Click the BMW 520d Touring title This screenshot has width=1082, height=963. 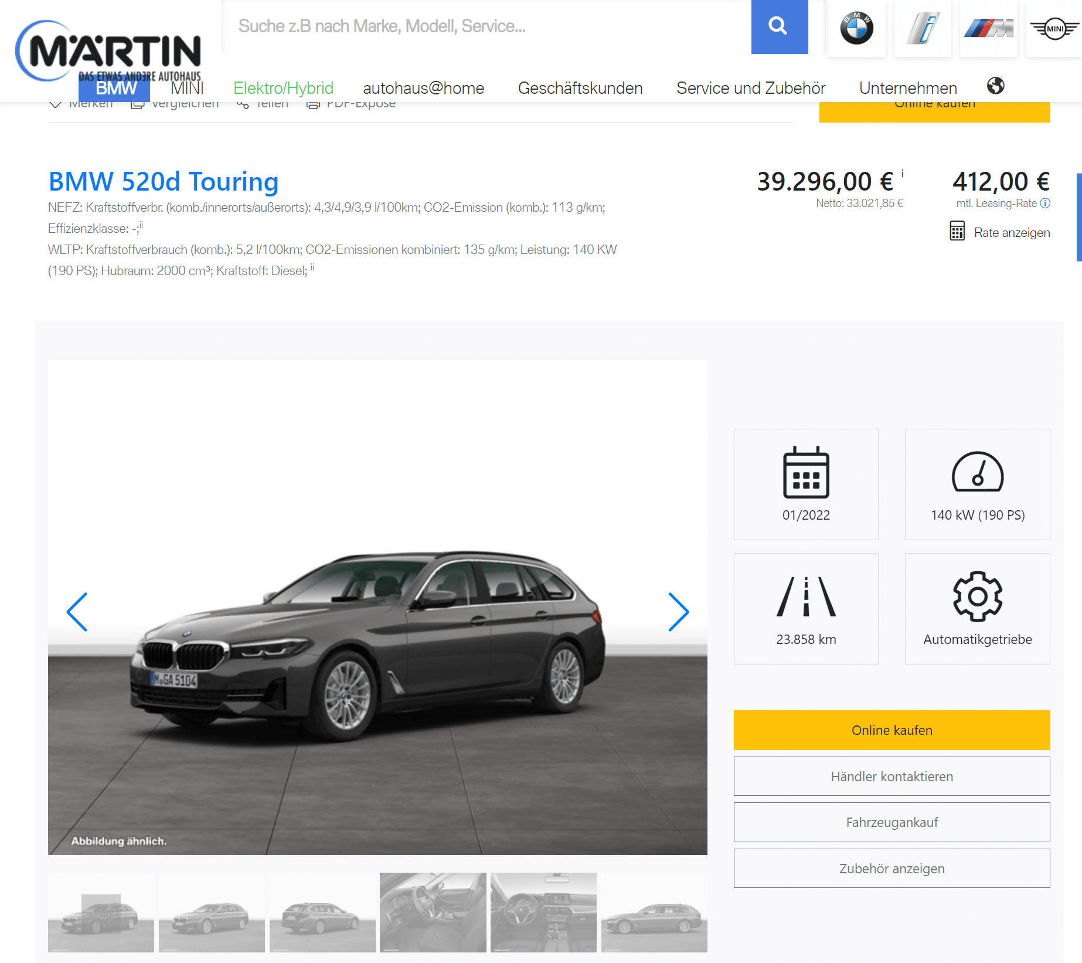[164, 182]
